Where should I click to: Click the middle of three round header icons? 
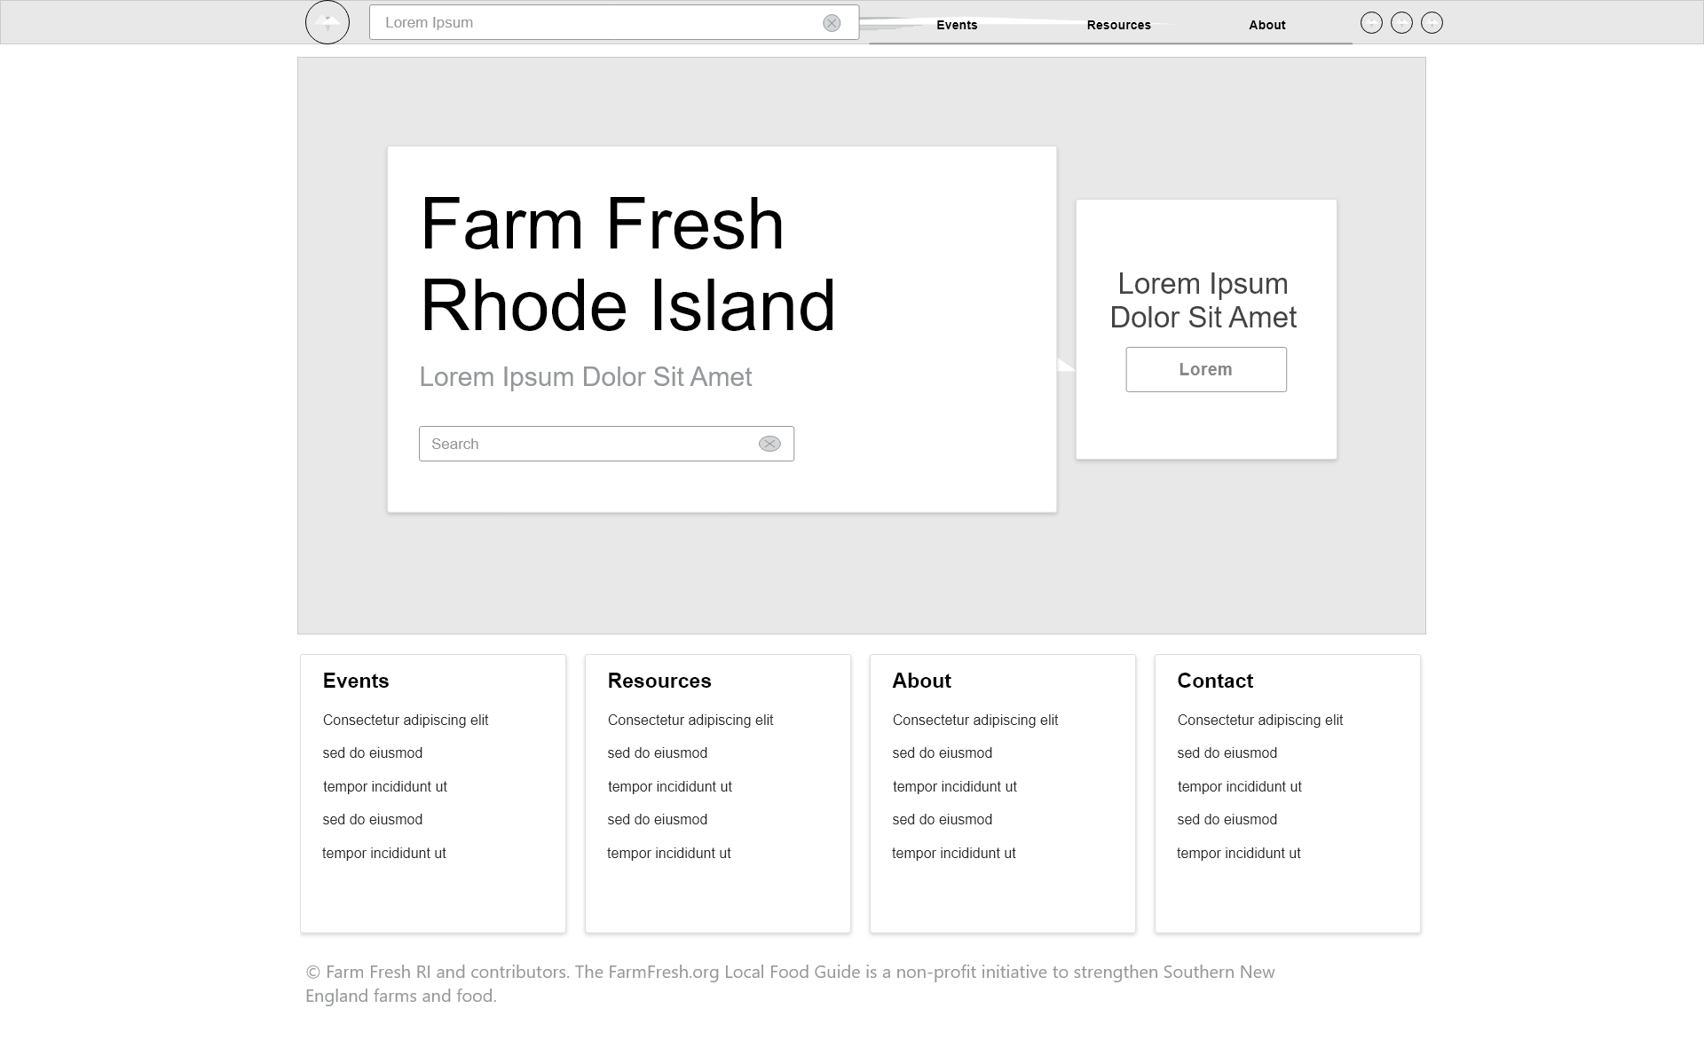(1401, 23)
